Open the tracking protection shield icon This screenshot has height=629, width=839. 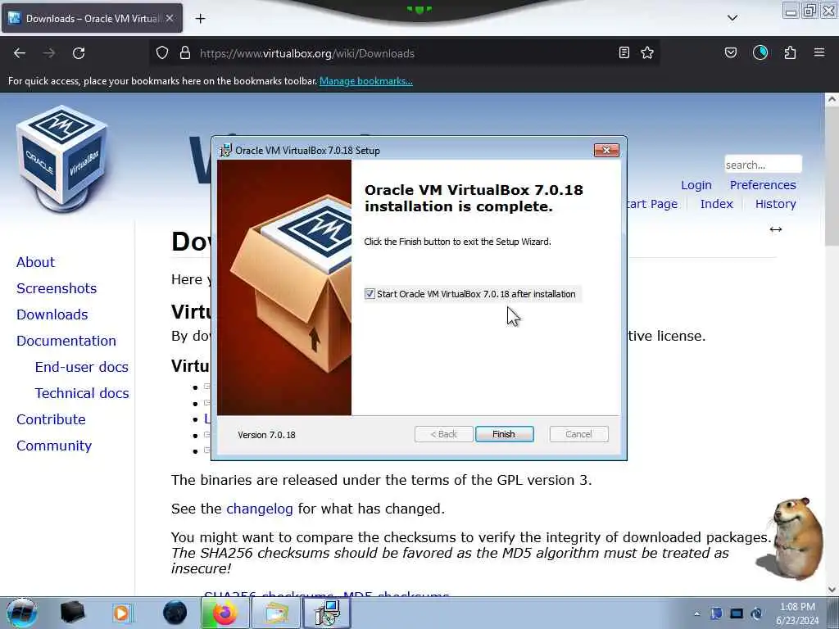pos(162,52)
